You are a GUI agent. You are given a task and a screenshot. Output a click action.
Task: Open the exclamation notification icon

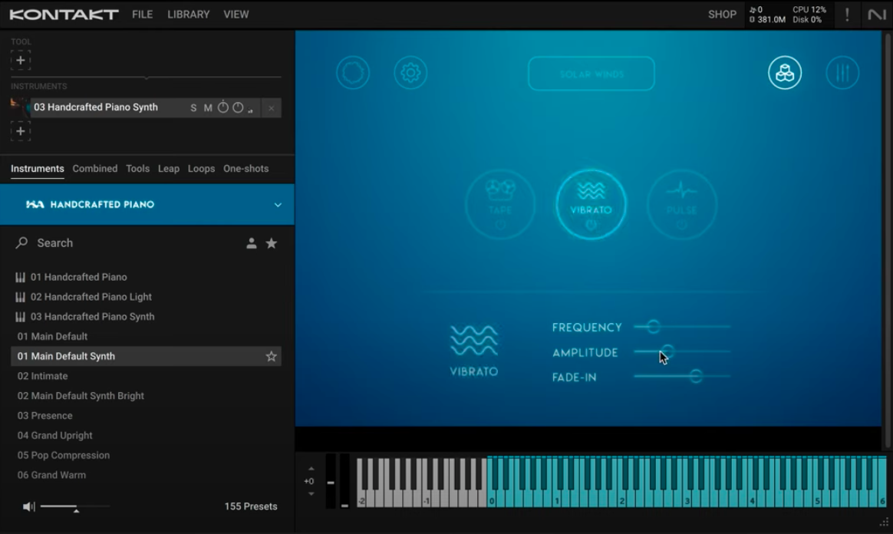tap(847, 15)
